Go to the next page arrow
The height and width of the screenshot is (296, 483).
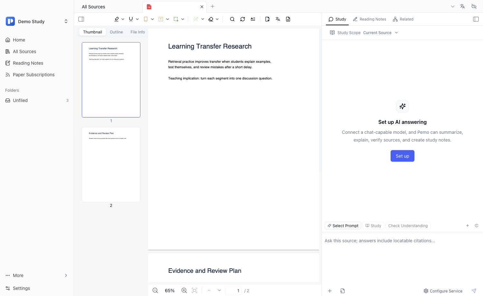click(219, 291)
